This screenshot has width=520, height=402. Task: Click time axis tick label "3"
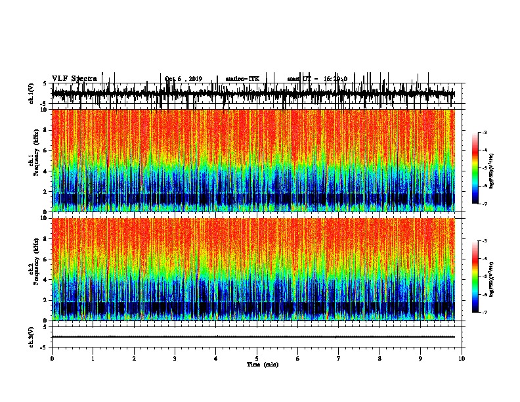click(175, 359)
